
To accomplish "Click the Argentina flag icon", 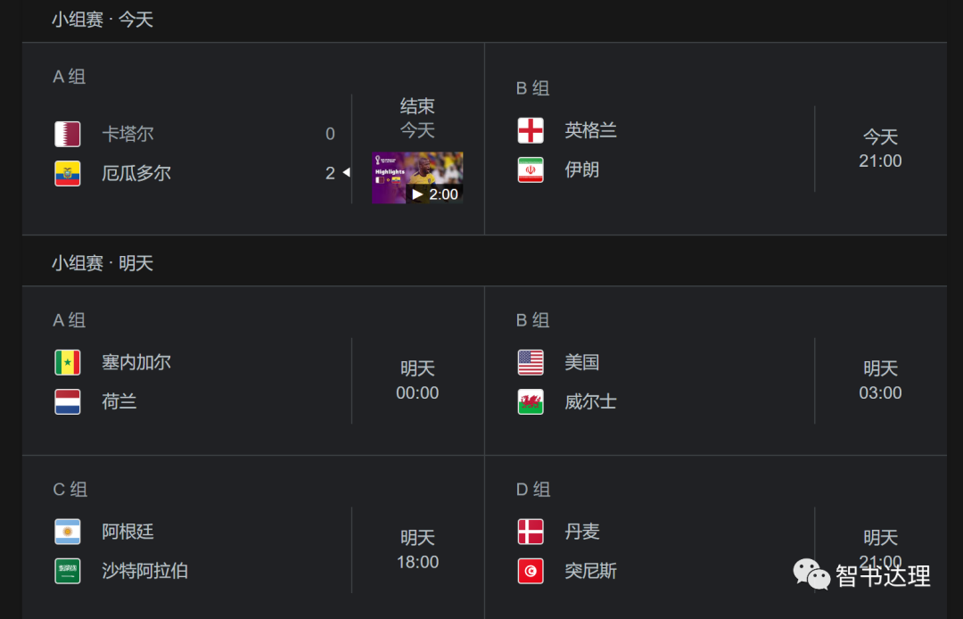I will point(68,532).
